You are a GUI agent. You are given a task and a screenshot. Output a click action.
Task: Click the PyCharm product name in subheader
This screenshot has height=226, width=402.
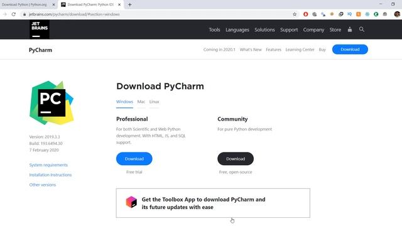(x=40, y=50)
